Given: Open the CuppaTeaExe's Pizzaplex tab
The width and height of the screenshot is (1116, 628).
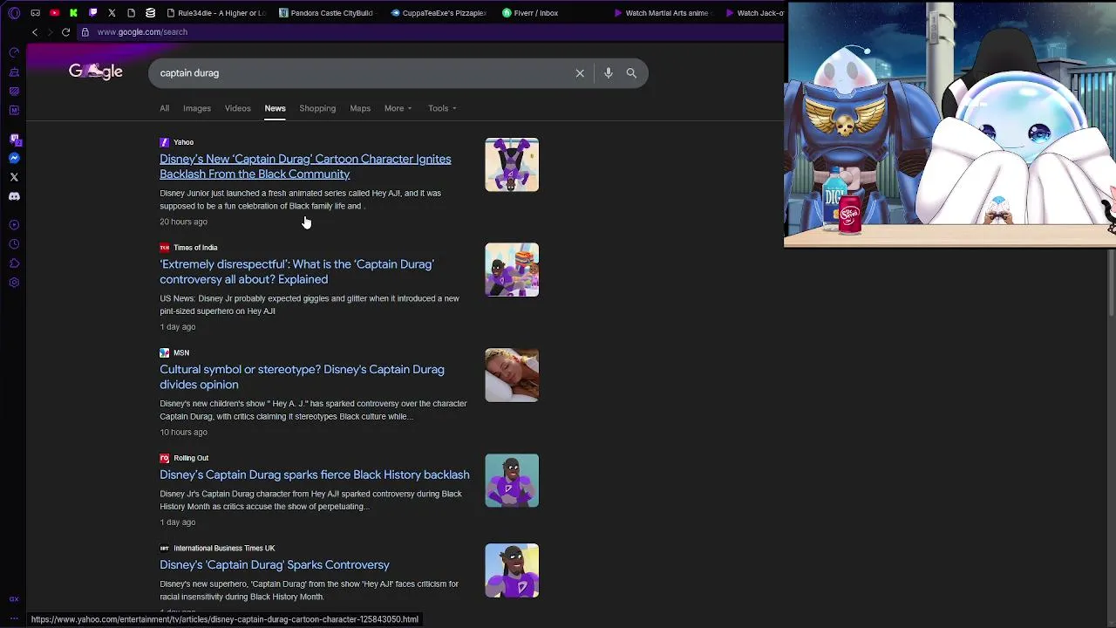Looking at the screenshot, I should 439,13.
